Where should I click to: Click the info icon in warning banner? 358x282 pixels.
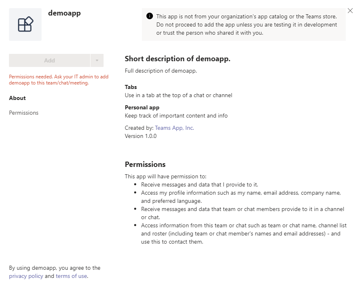point(150,16)
